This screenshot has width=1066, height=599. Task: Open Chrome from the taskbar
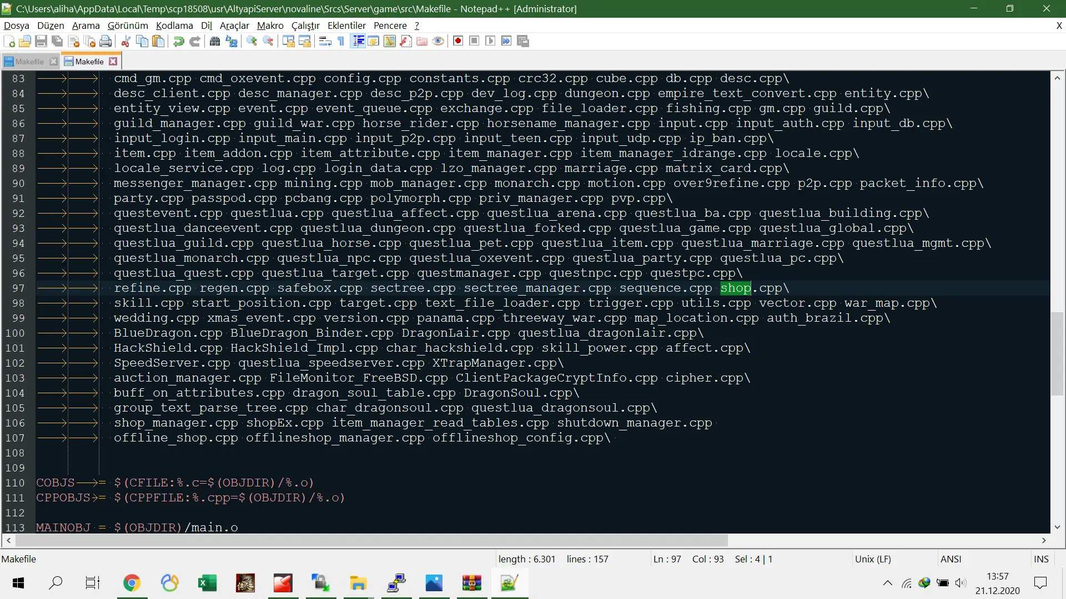132,583
